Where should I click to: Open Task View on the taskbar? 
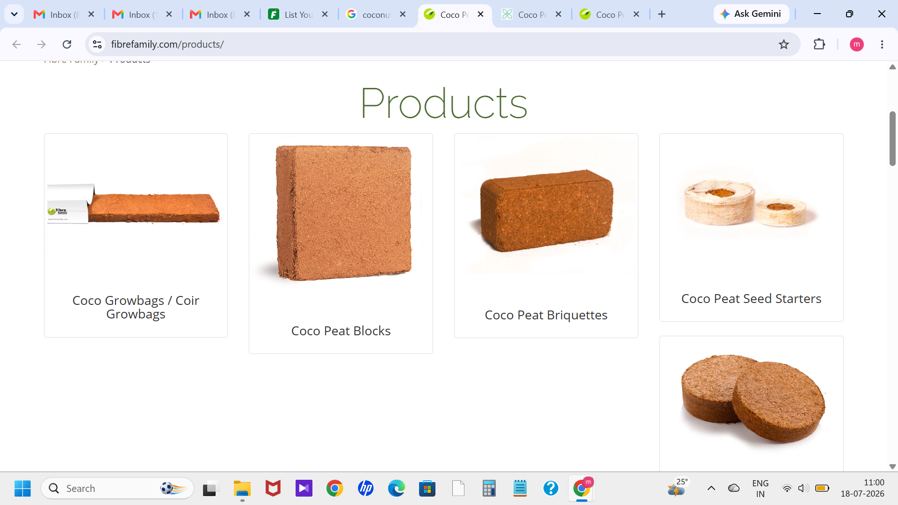[x=211, y=489]
